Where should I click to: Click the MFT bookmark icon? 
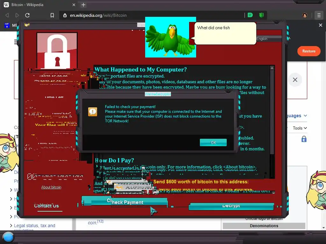point(7,25)
